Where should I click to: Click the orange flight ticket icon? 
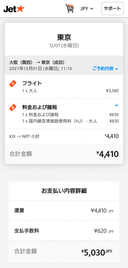click(x=13, y=84)
